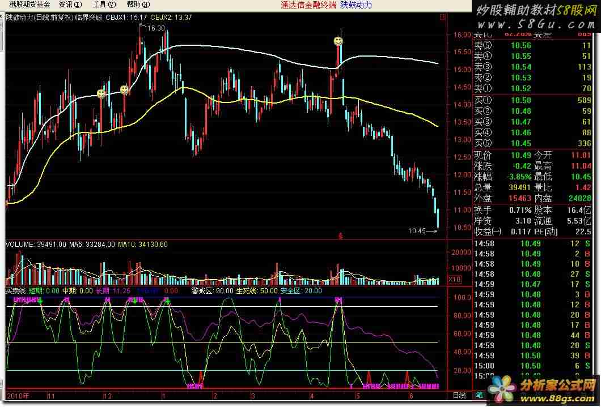
Task: Select the 15:00 tick row with volume 6
Action: coord(533,366)
